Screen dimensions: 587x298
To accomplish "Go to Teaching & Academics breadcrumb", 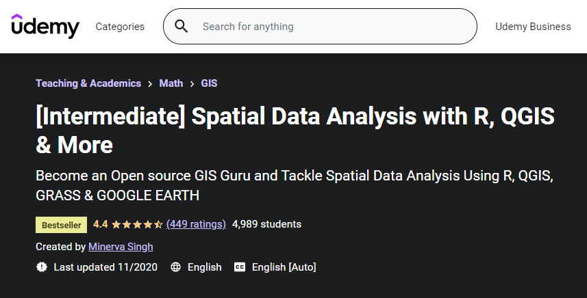I will coord(88,83).
